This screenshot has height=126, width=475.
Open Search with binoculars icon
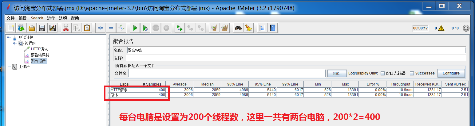[238, 28]
